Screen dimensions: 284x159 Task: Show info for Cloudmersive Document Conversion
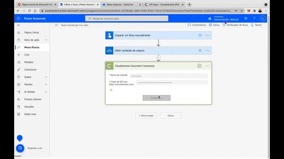pyautogui.click(x=199, y=66)
